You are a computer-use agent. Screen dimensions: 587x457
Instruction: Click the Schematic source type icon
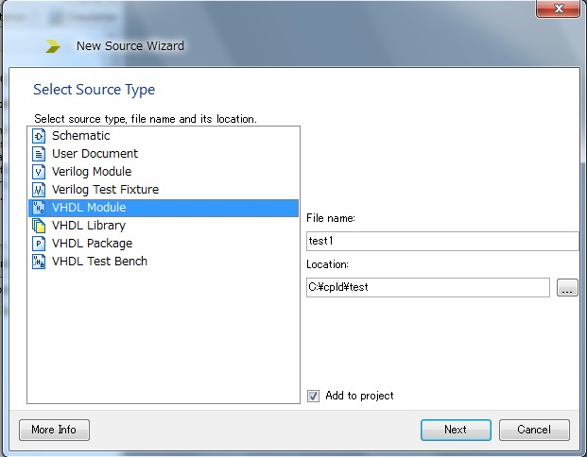pyautogui.click(x=39, y=136)
